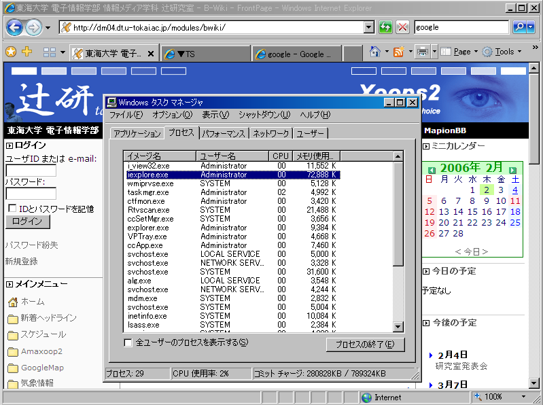Click the Home icon in IE toolbar

click(374, 52)
